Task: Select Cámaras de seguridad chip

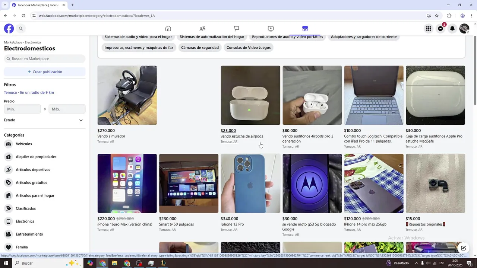Action: click(x=200, y=48)
